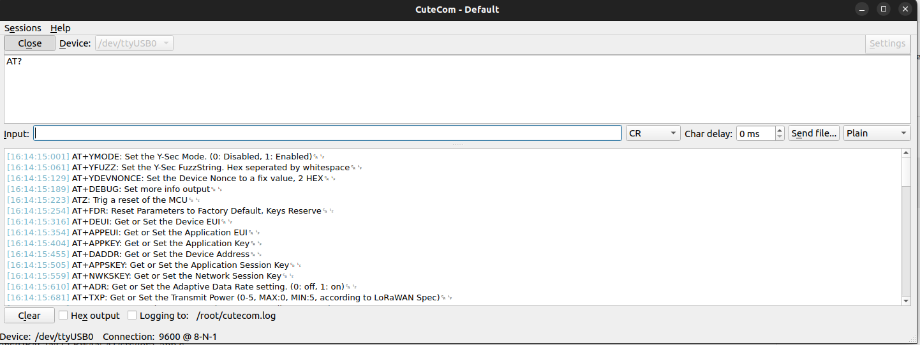Image resolution: width=920 pixels, height=345 pixels.
Task: Focus the Input command field
Action: tap(327, 133)
